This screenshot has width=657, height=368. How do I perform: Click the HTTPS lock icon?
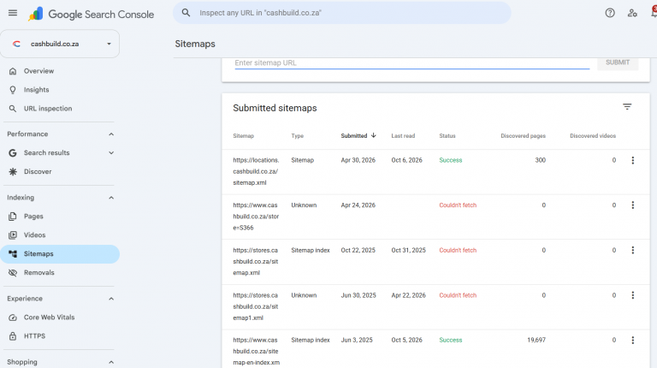(x=13, y=336)
